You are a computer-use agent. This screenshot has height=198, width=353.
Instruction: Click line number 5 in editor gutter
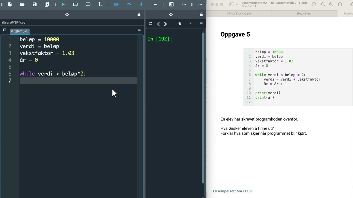[x=10, y=67]
